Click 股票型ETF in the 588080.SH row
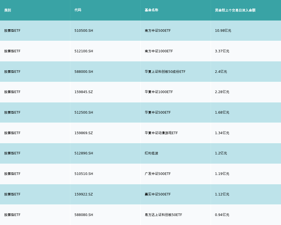Screen dimensions: 281x225 click(x=12, y=215)
